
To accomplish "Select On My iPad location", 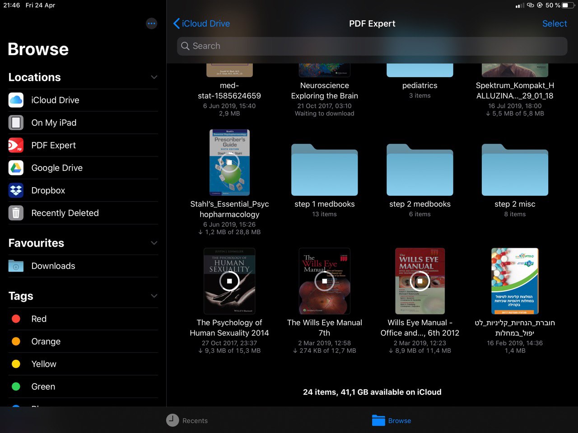I will (x=83, y=123).
